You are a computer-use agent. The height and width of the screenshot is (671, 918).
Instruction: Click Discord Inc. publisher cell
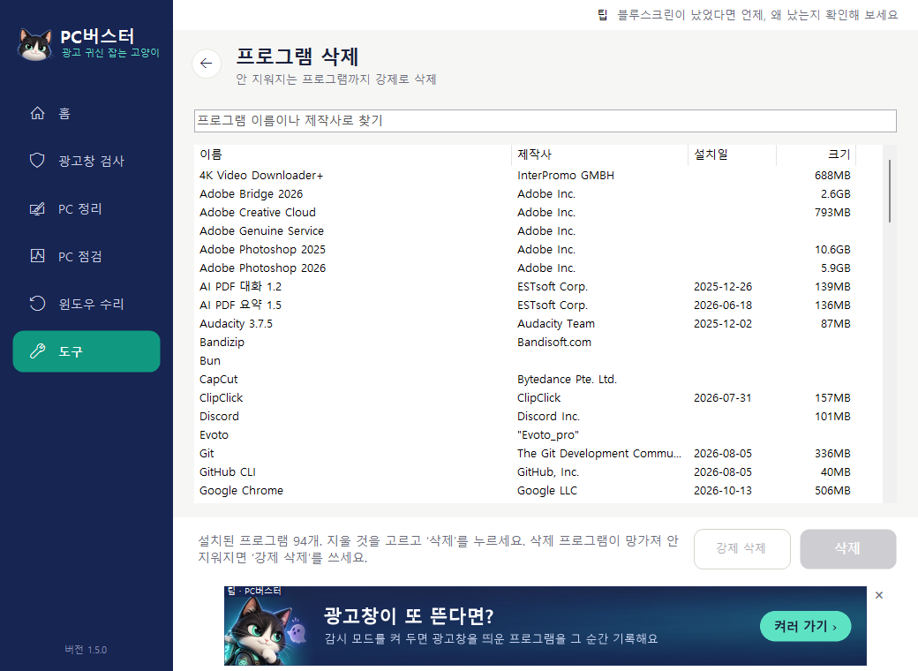point(548,417)
